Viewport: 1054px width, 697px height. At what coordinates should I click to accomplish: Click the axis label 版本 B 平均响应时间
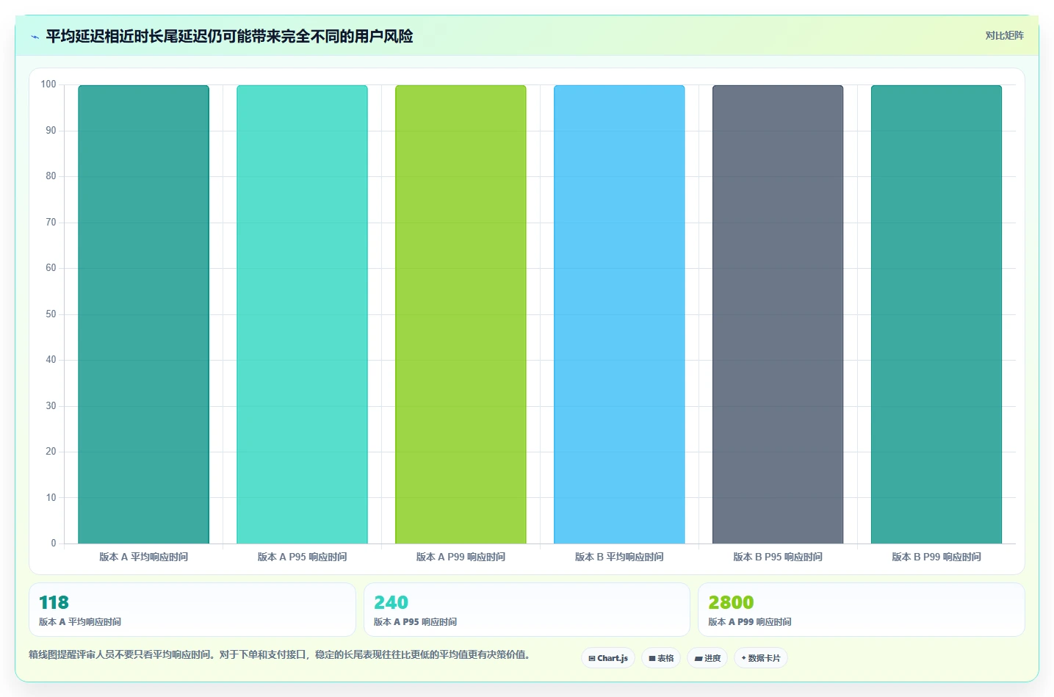tap(619, 557)
